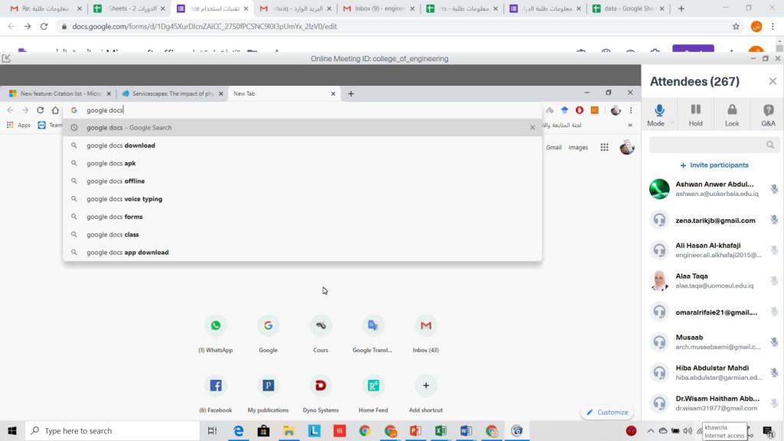Screen dimensions: 784x441
Task: Toggle the mic for Ali Hasan Al-khafaji
Action: pos(774,250)
